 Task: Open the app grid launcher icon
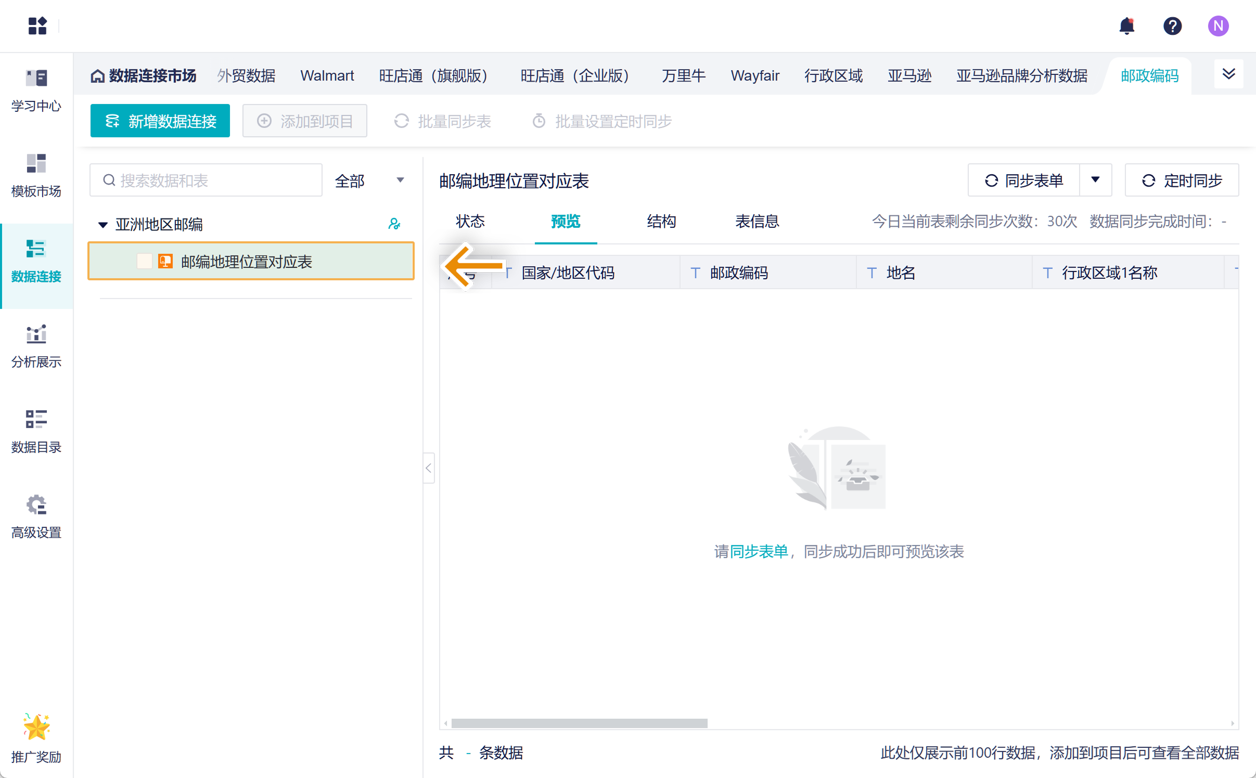(x=37, y=25)
